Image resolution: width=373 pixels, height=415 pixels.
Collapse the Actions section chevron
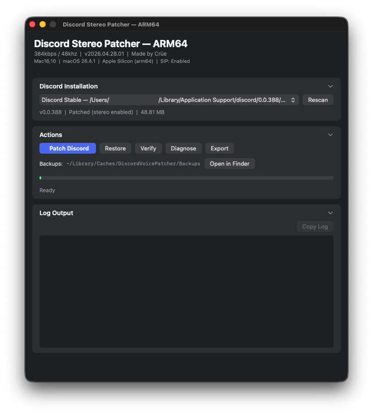coord(330,135)
